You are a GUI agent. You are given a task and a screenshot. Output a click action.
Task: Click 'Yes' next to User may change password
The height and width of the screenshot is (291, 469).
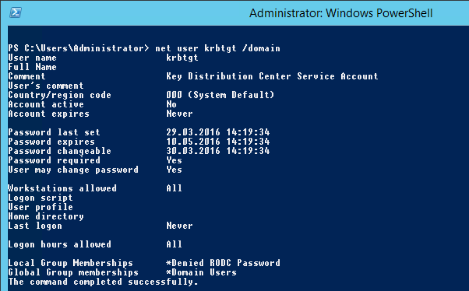[174, 170]
